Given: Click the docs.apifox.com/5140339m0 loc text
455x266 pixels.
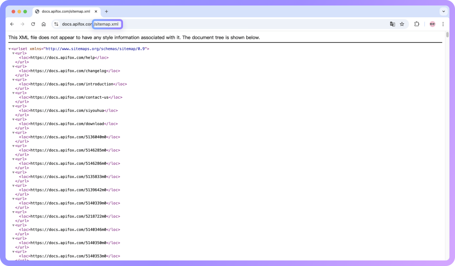Looking at the screenshot, I should pos(69,203).
